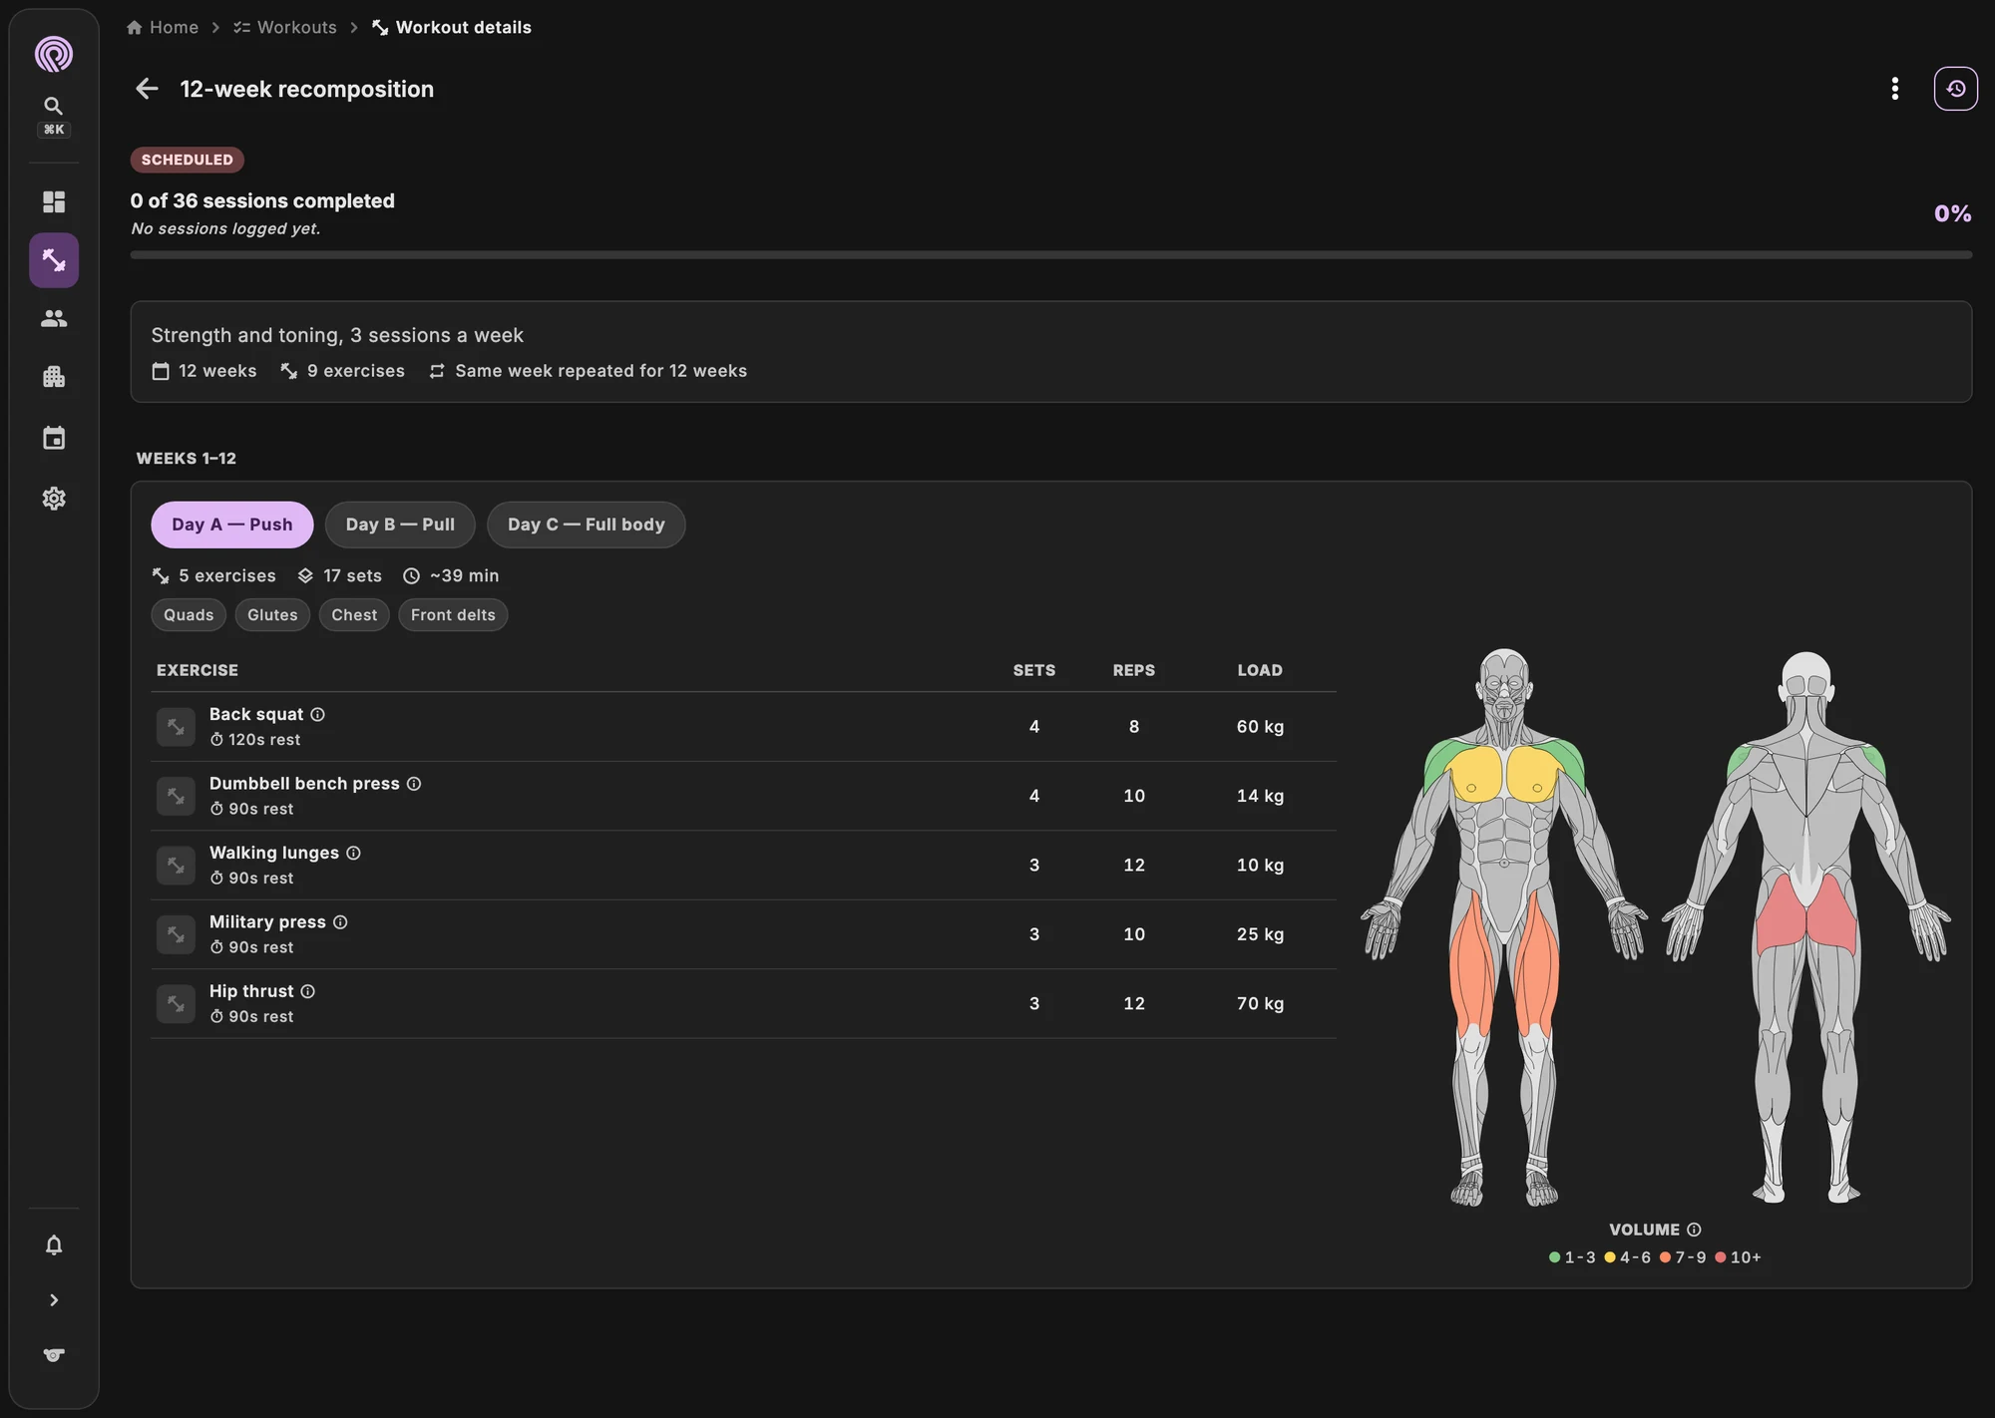1995x1418 pixels.
Task: Open notifications bell icon
Action: point(54,1244)
